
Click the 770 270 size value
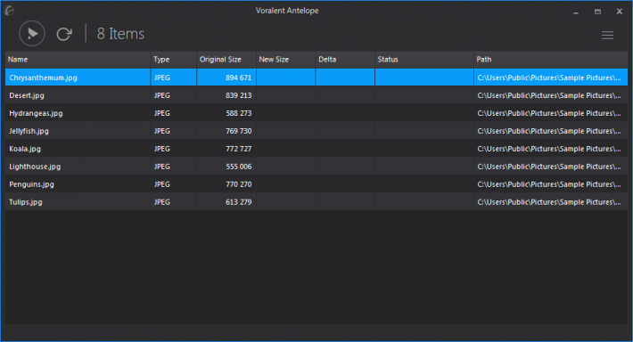point(239,184)
